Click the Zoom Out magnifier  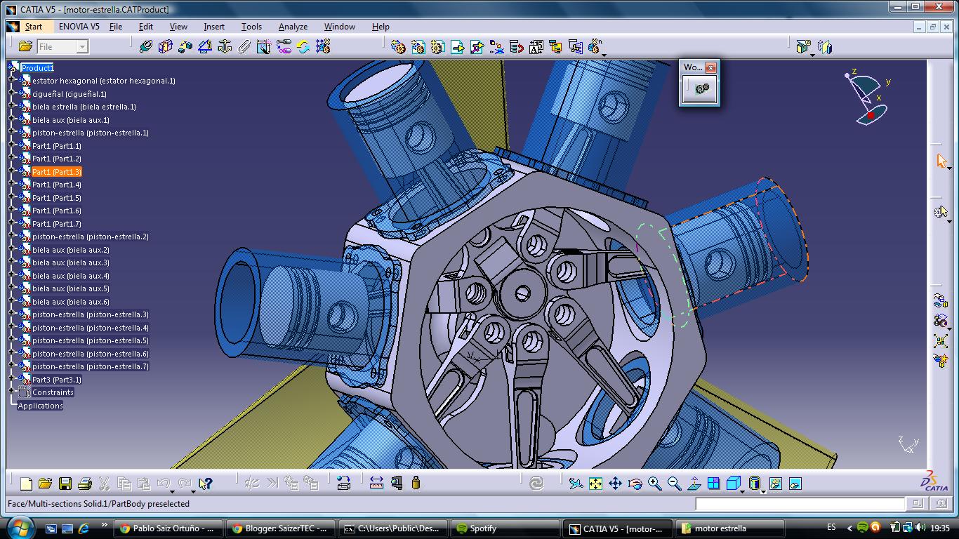pyautogui.click(x=674, y=483)
